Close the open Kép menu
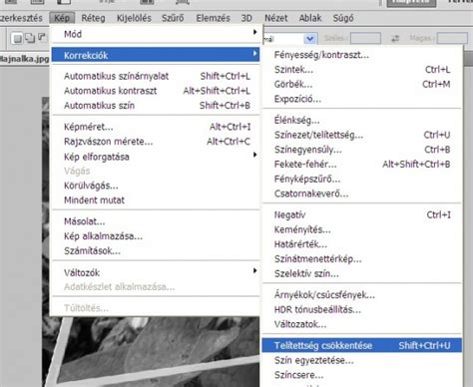Screen dimensions: 473x387 click(62, 18)
